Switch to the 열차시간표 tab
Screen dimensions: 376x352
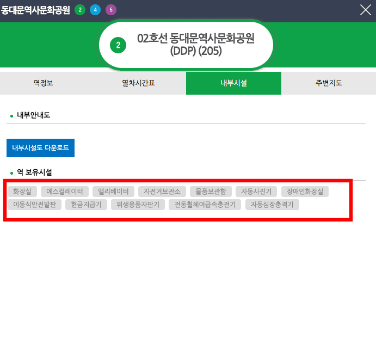[x=138, y=83]
